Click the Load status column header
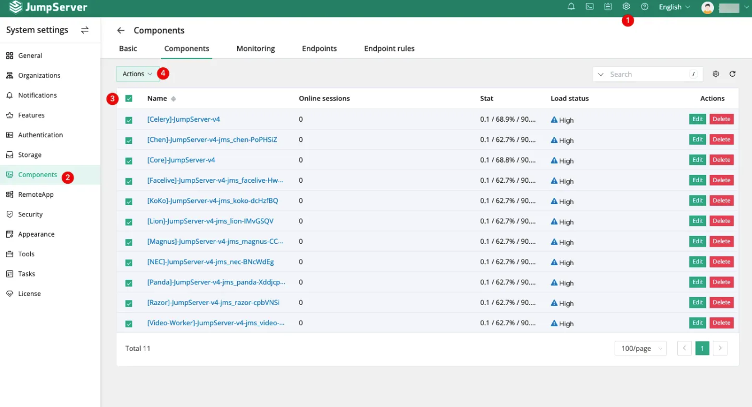This screenshot has width=752, height=407. tap(570, 98)
